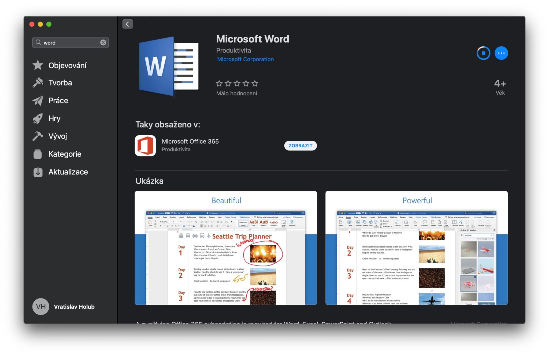The image size is (549, 355).
Task: Rate the app by clicking a star
Action: (237, 84)
